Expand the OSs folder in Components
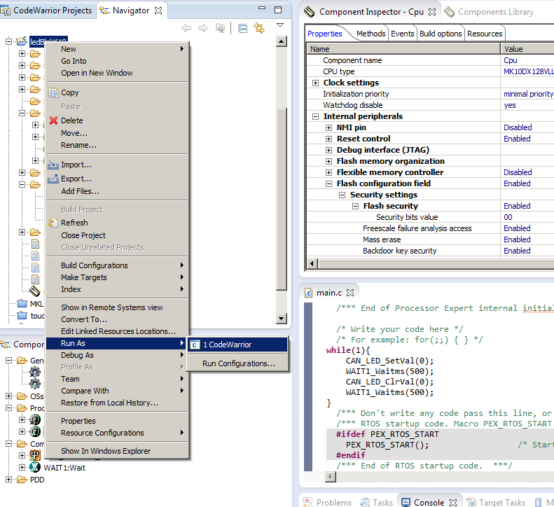Viewport: 554px width, 507px height. click(9, 396)
